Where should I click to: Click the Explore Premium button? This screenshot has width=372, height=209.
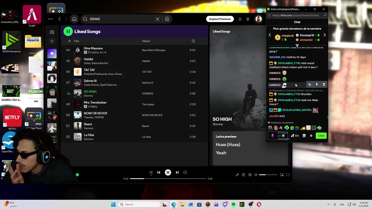[x=220, y=19]
